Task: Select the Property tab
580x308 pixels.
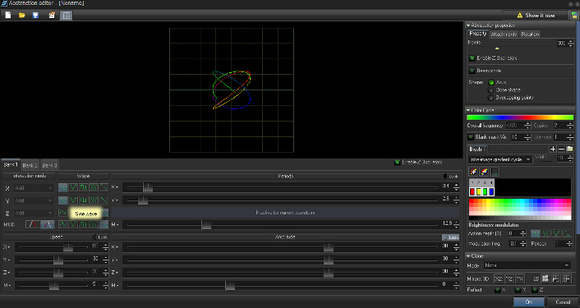Action: [x=477, y=34]
